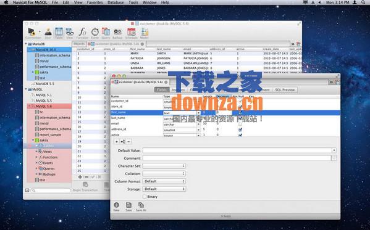The width and height of the screenshot is (370, 230).
Task: Select the last_name field row in designer
Action: tap(225, 118)
